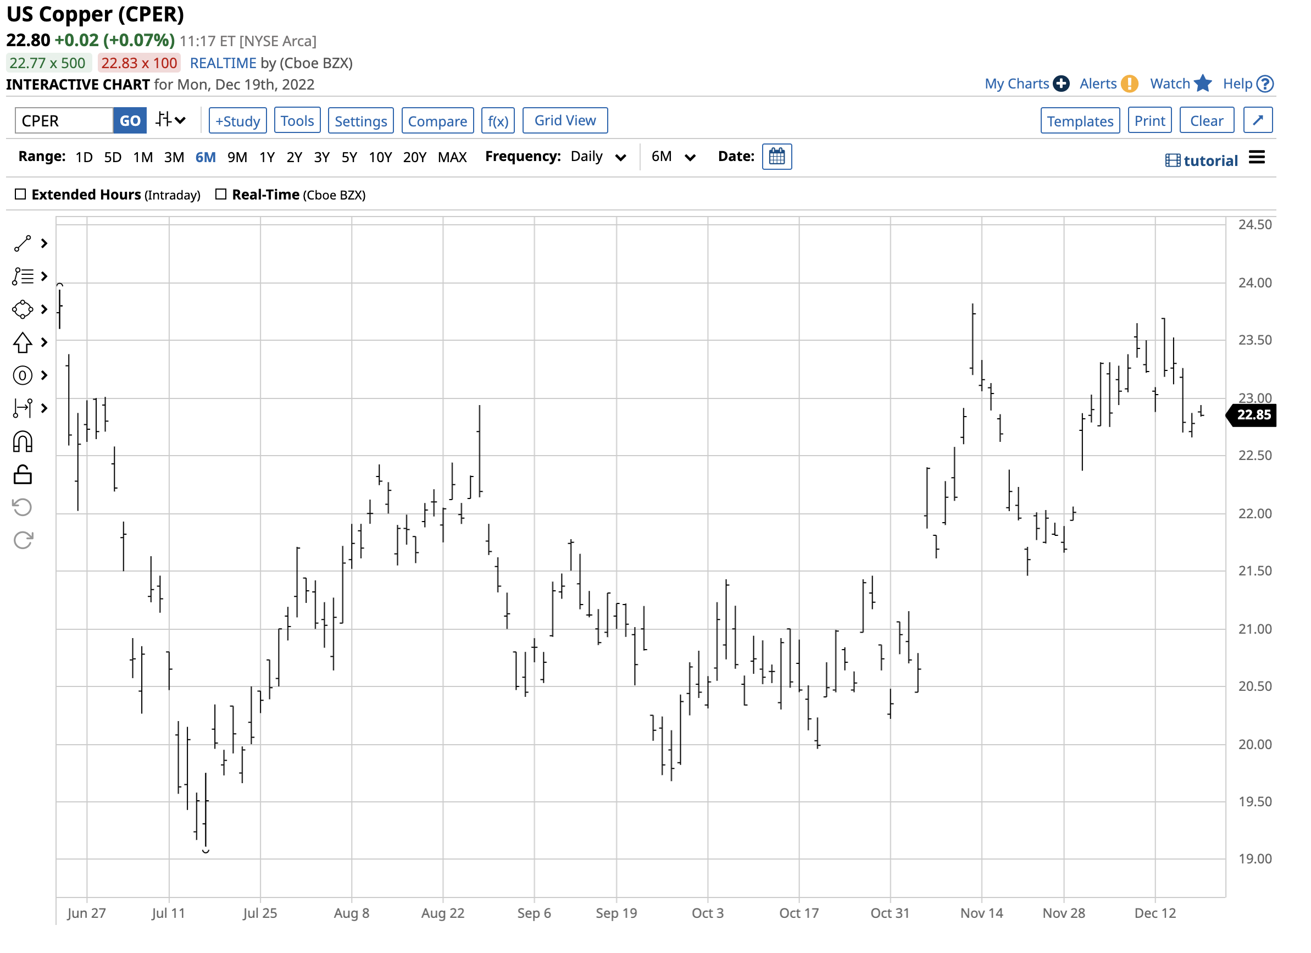
Task: Select the arrow annotation tool
Action: tap(22, 342)
